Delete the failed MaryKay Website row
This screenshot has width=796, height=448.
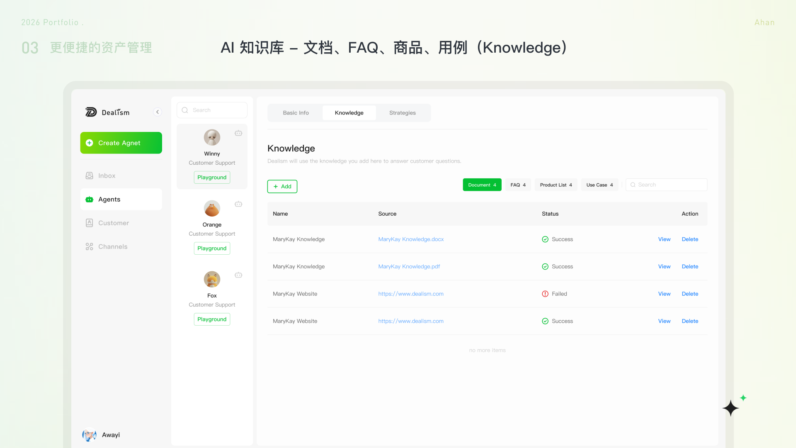(x=690, y=294)
